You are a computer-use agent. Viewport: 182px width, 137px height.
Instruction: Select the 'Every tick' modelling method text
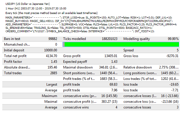[x=51, y=13]
